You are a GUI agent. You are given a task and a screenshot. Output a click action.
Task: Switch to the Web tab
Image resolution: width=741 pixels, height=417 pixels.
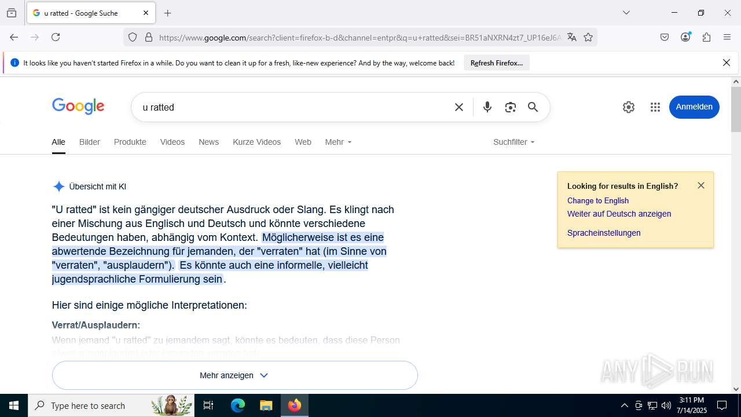point(303,142)
